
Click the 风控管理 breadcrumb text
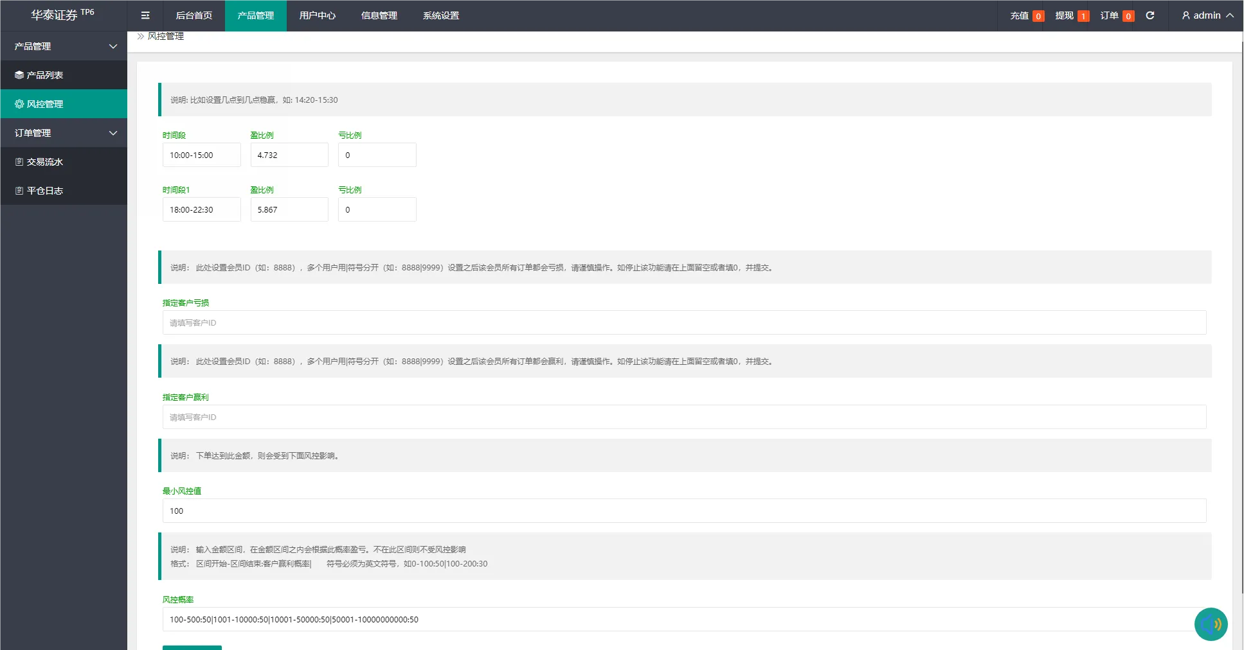pos(166,37)
